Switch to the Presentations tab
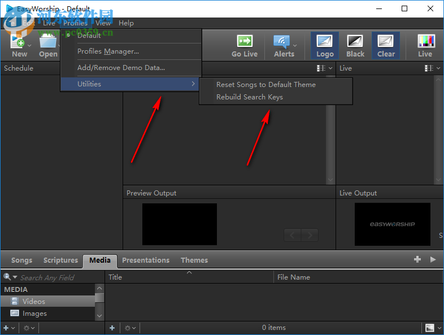The height and width of the screenshot is (335, 444). [x=146, y=260]
